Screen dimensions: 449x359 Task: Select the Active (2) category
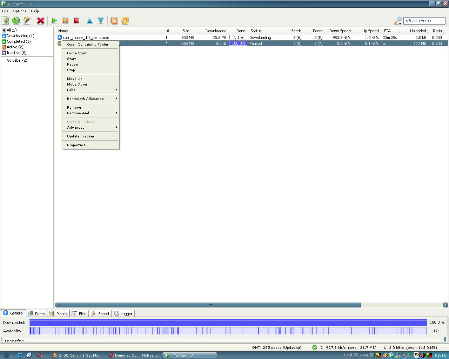13,47
